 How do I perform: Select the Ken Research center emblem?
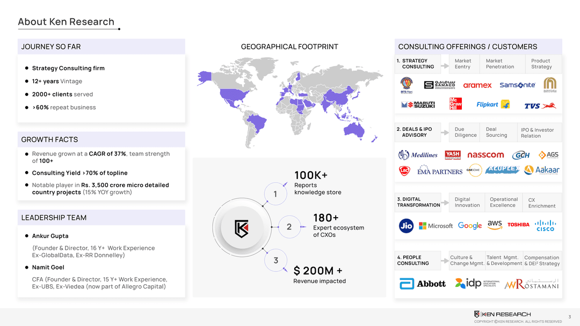pyautogui.click(x=242, y=228)
